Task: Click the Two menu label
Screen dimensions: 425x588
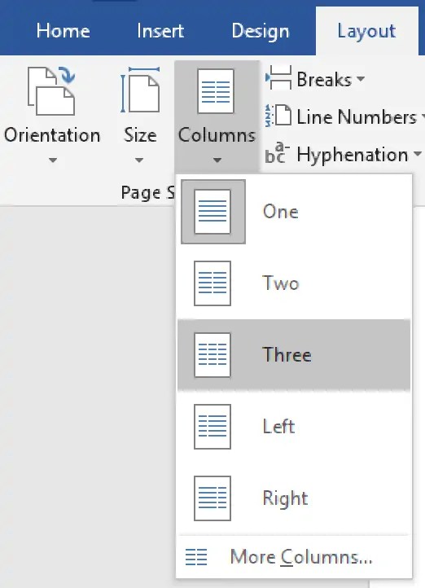Action: point(281,283)
